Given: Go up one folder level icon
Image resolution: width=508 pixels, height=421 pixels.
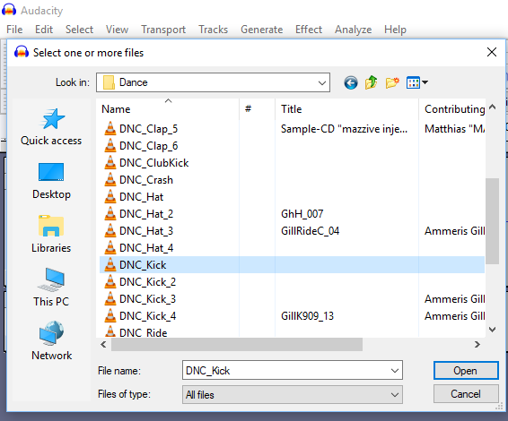Looking at the screenshot, I should tap(371, 82).
